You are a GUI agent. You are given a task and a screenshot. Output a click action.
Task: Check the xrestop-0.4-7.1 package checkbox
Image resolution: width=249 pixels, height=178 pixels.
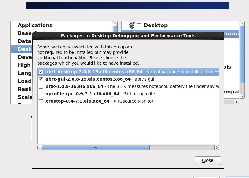point(41,101)
